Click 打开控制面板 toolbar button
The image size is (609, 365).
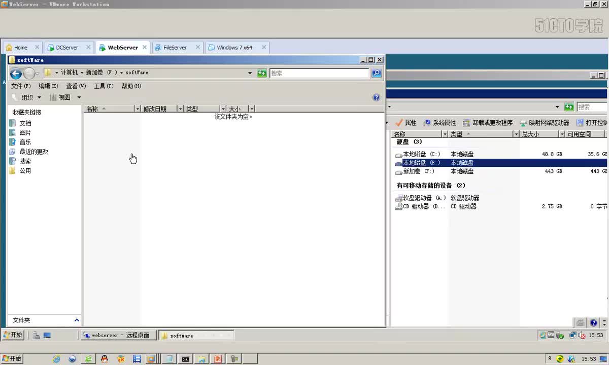[x=592, y=123]
